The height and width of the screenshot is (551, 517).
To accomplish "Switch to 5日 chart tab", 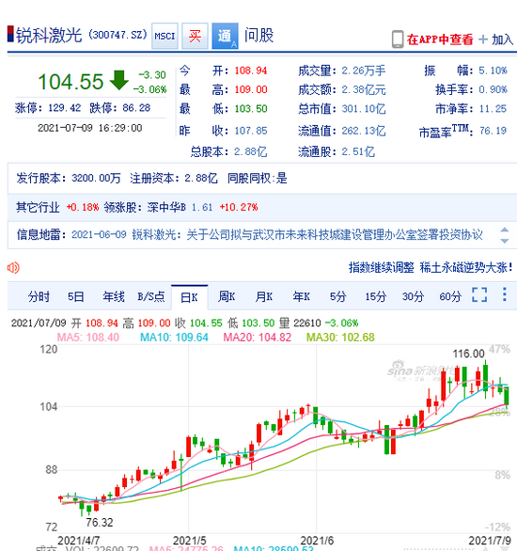I will (76, 296).
